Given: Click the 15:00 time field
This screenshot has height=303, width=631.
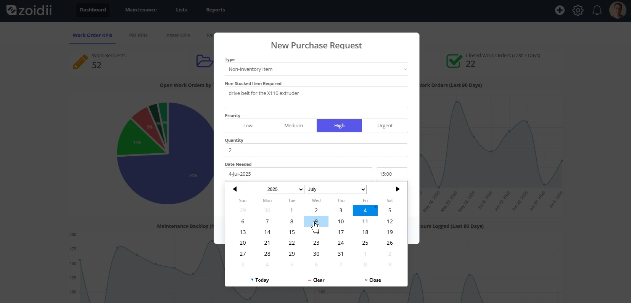Looking at the screenshot, I should click(392, 174).
